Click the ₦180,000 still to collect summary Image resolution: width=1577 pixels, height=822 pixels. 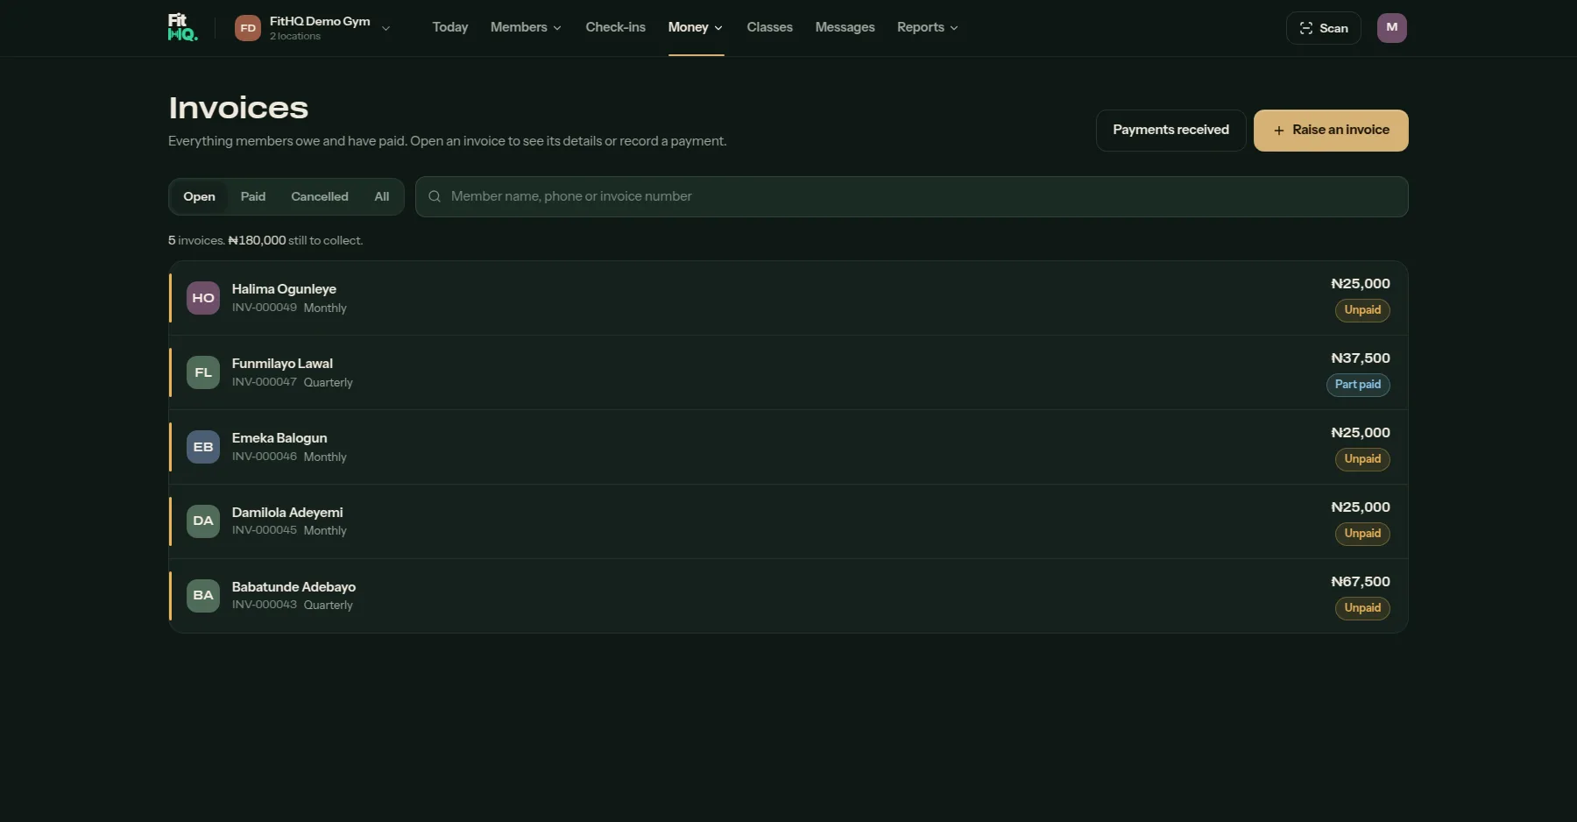pos(295,240)
